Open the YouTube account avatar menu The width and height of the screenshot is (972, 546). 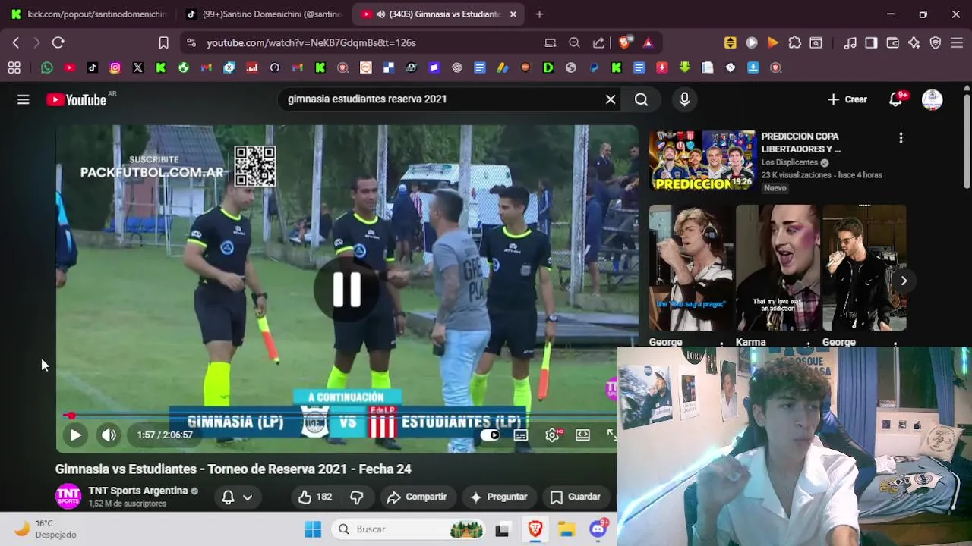tap(933, 99)
